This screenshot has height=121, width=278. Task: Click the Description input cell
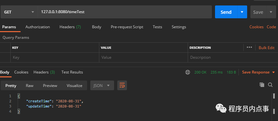tap(233, 57)
